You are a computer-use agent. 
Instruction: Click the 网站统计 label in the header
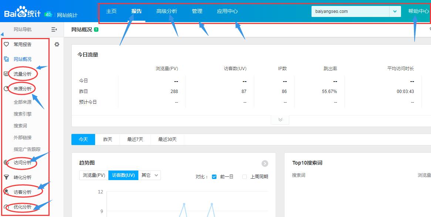pos(67,15)
